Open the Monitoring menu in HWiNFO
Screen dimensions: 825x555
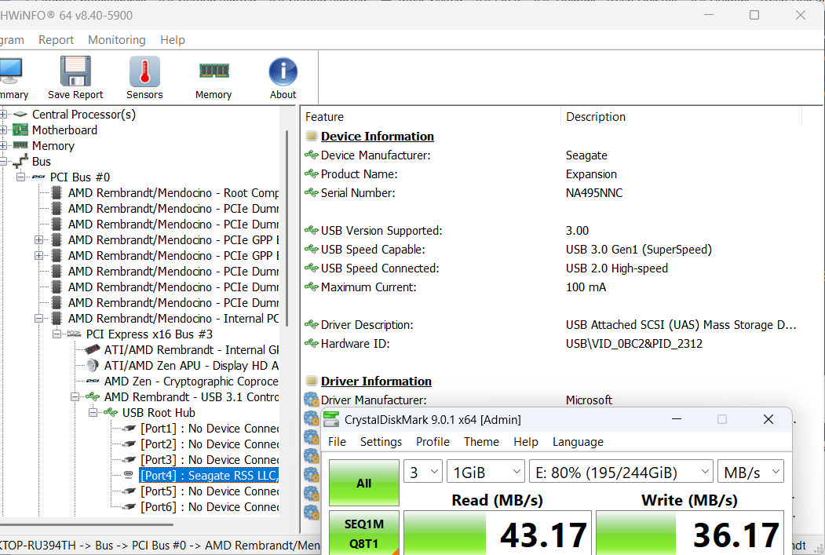tap(116, 40)
